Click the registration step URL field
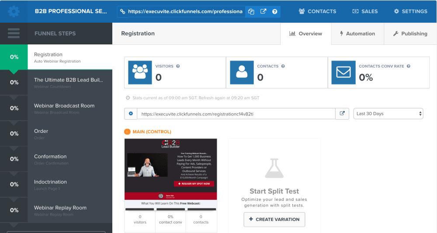 click(236, 114)
